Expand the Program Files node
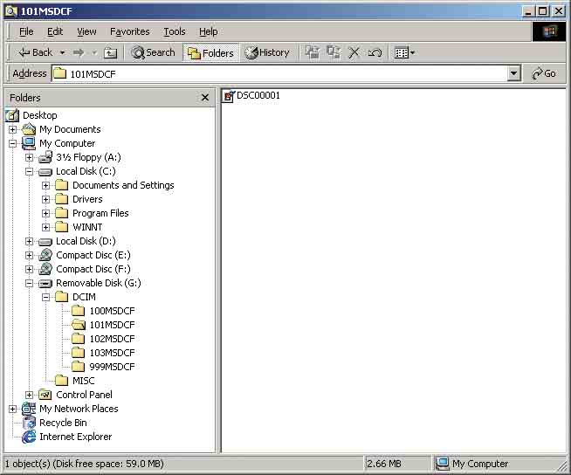This screenshot has width=571, height=475. (45, 213)
